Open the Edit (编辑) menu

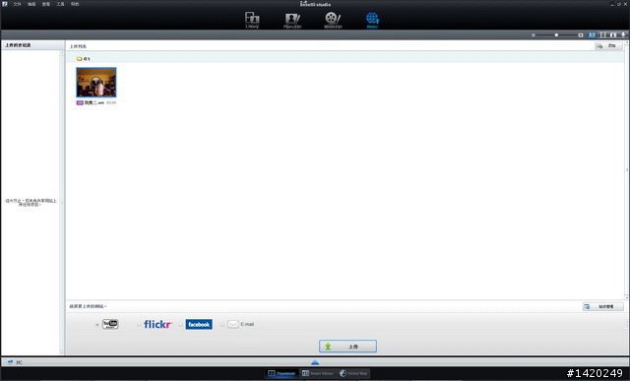[x=31, y=4]
